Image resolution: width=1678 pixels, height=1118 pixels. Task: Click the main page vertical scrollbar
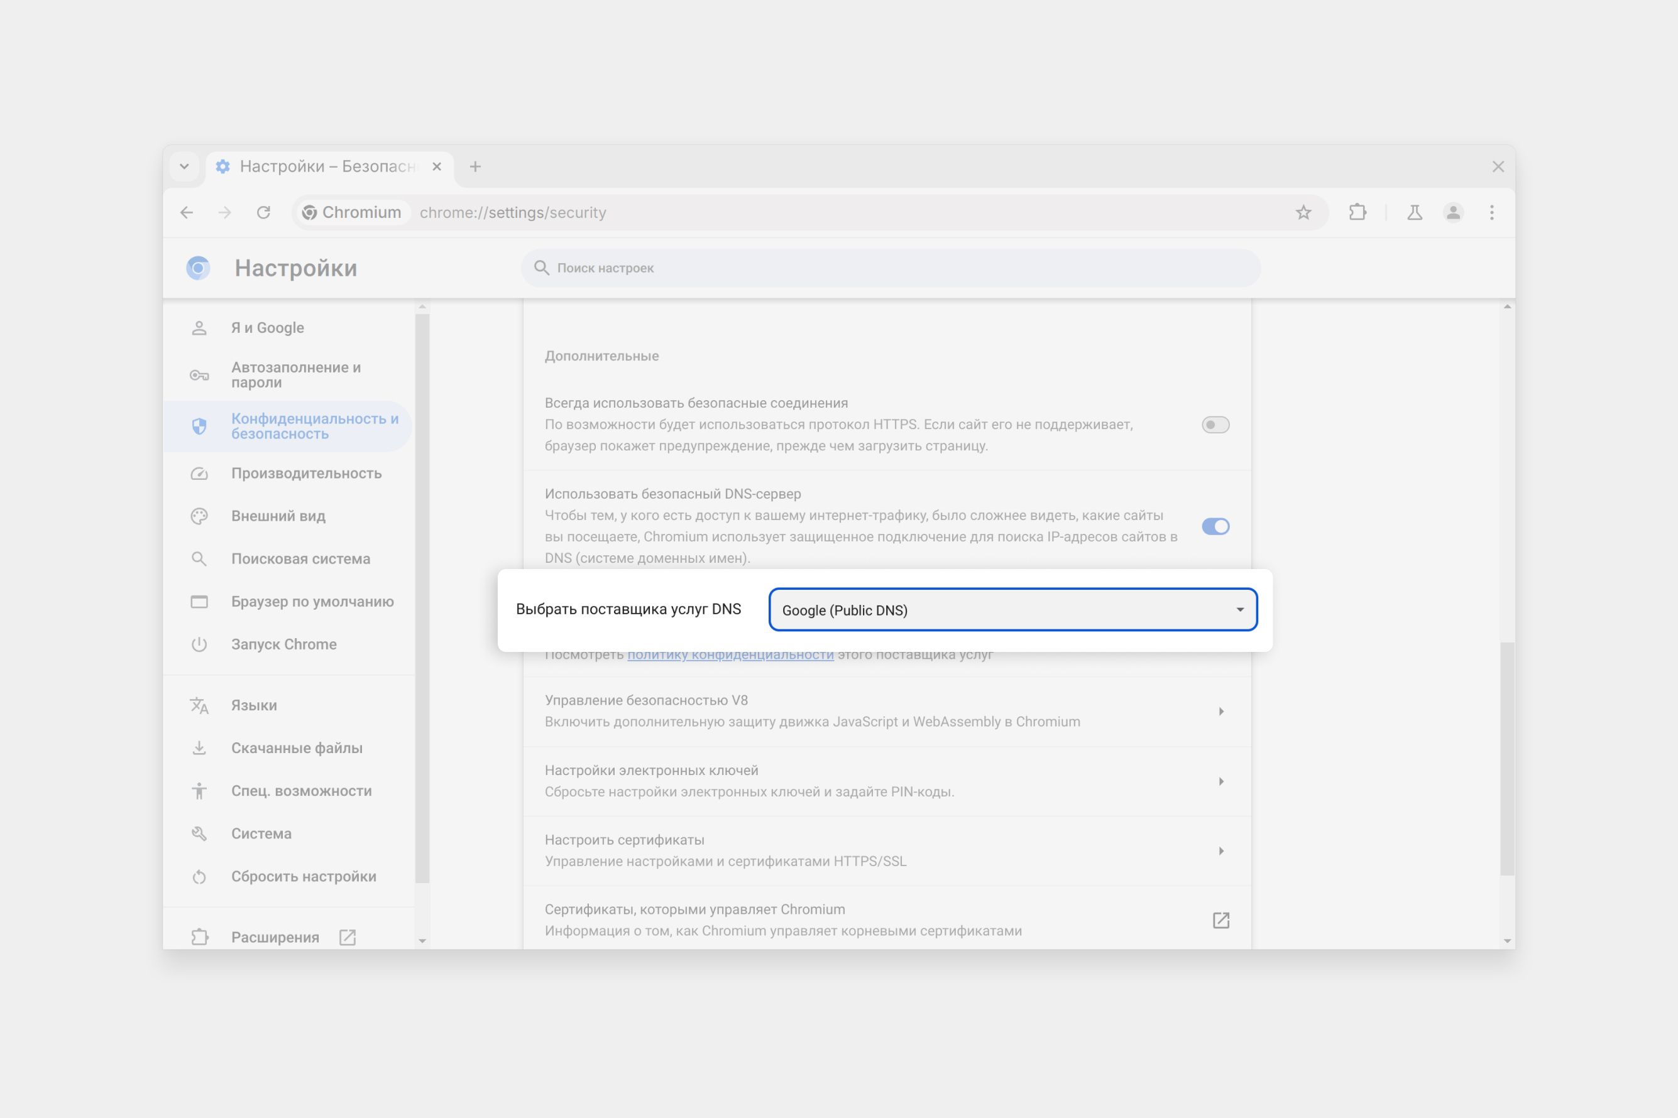click(1507, 757)
